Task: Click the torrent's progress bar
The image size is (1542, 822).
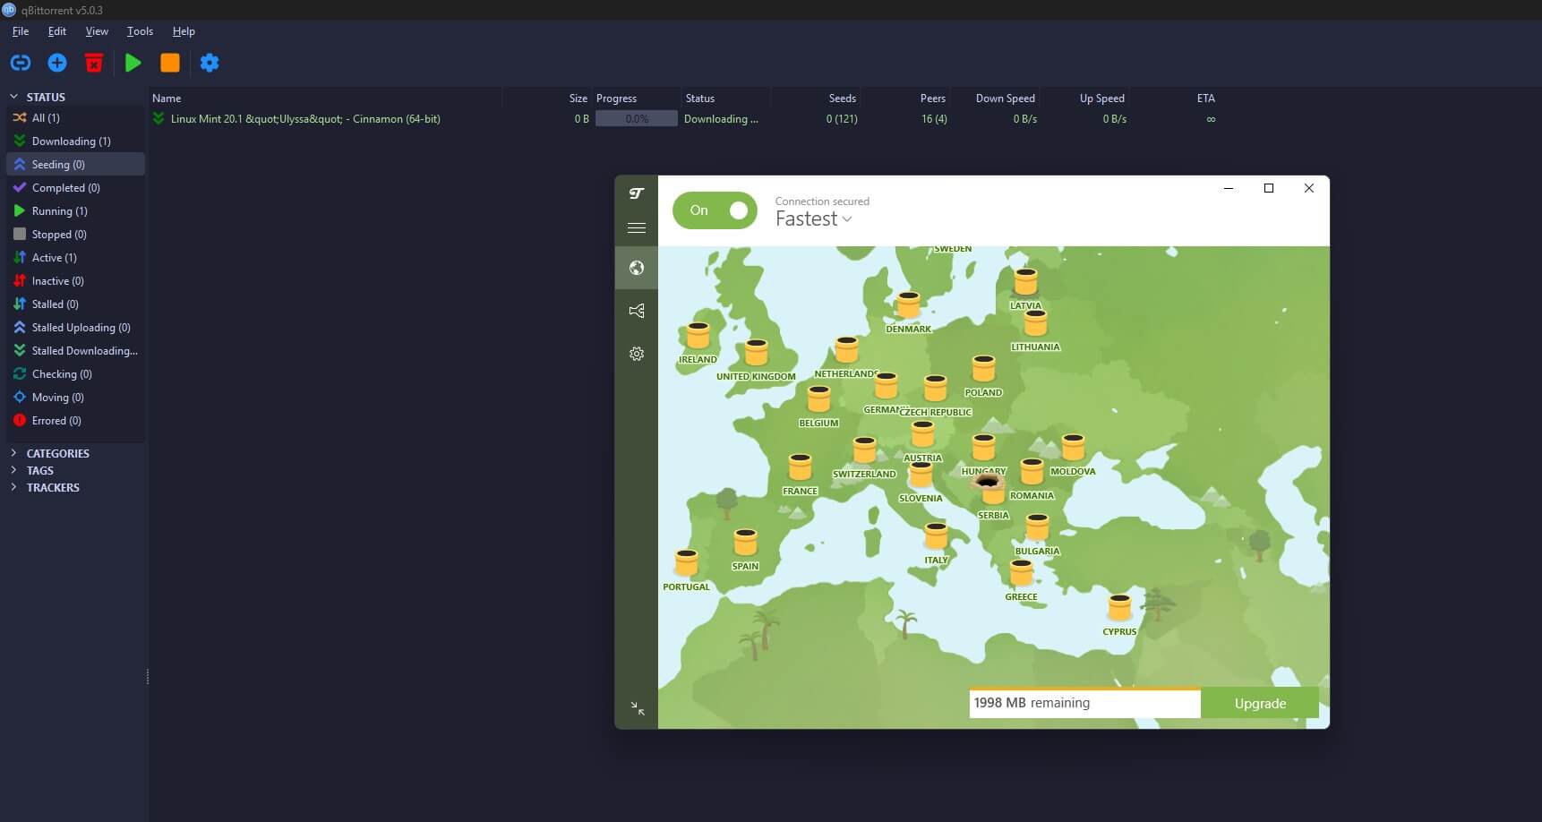Action: coord(637,119)
